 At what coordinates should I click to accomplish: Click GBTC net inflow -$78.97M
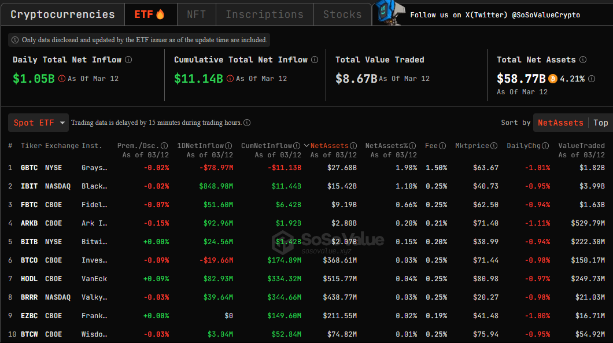216,168
